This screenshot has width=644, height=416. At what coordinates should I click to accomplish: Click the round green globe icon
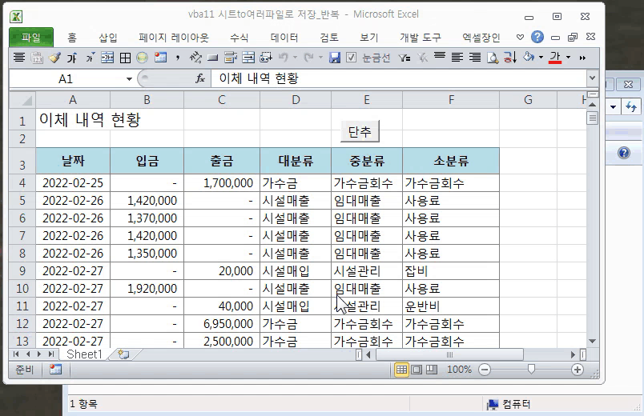pos(142,58)
